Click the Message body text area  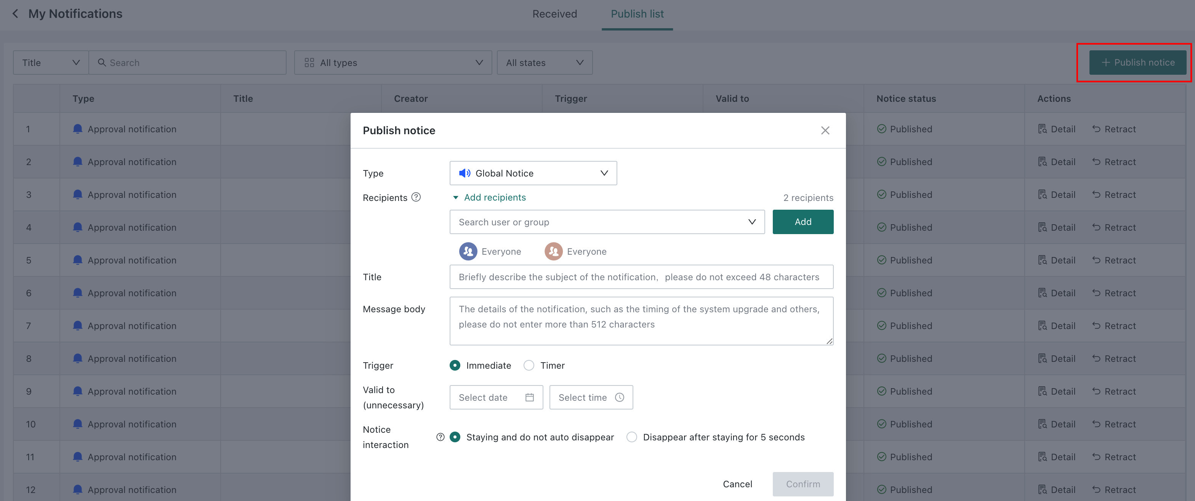coord(641,321)
